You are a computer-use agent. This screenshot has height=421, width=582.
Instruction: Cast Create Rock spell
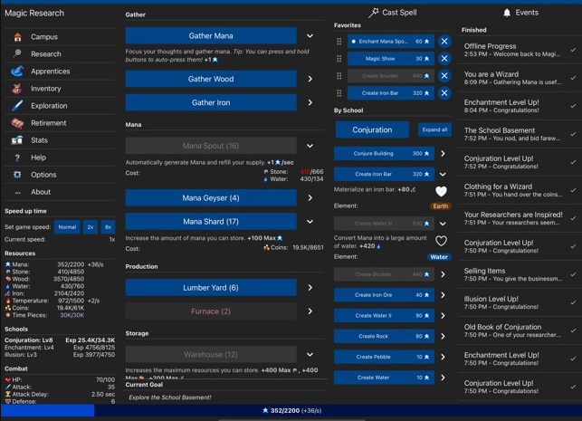384,336
